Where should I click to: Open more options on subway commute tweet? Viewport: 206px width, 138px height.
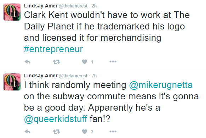[113, 131]
